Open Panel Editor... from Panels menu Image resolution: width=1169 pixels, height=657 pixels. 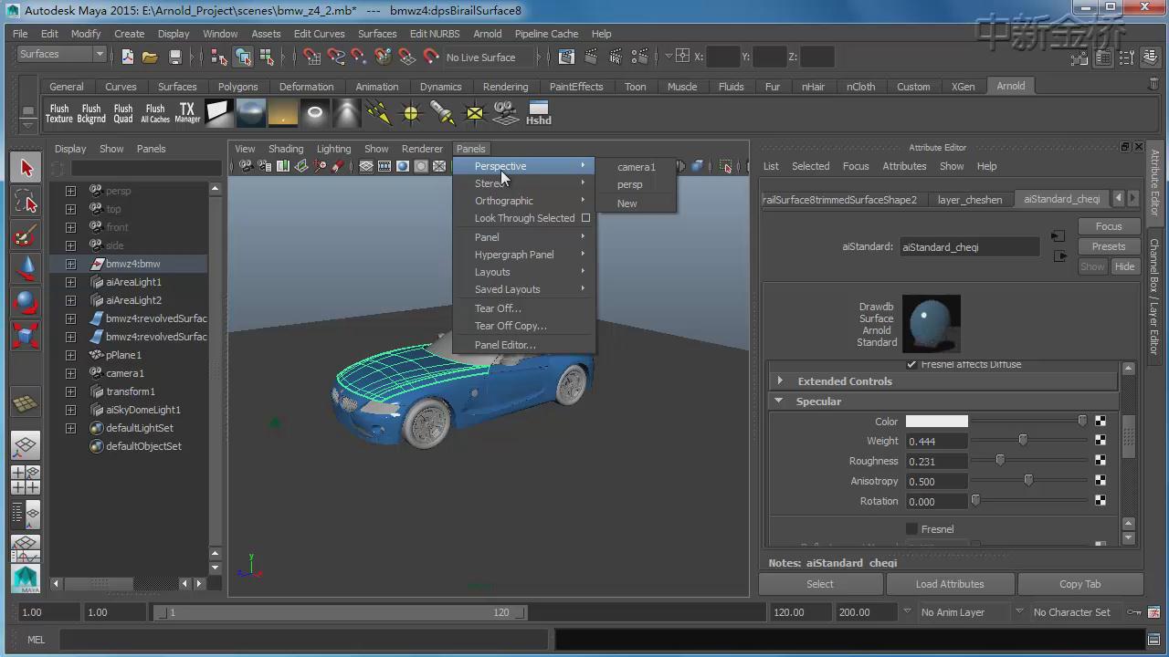pyautogui.click(x=525, y=345)
